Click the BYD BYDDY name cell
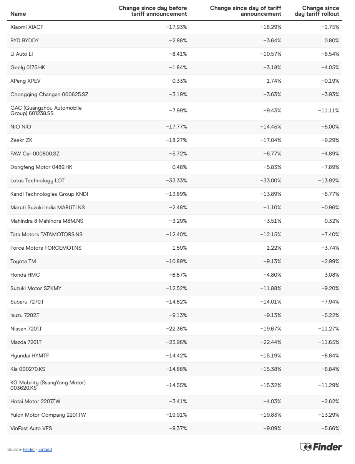 25,41
